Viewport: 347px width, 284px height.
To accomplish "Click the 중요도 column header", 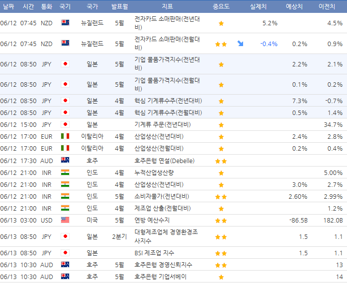I will (x=221, y=6).
